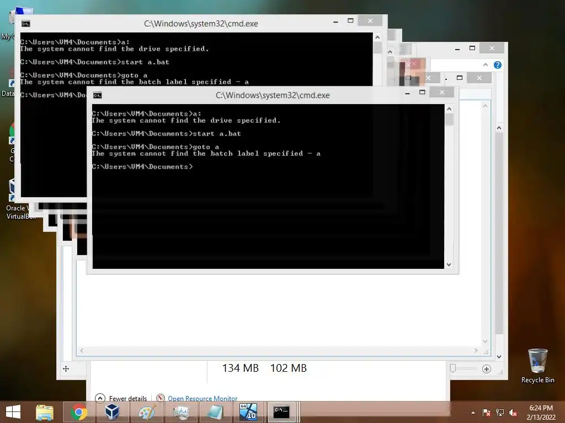Open the VirtualBox cube taskbar icon

click(x=112, y=412)
